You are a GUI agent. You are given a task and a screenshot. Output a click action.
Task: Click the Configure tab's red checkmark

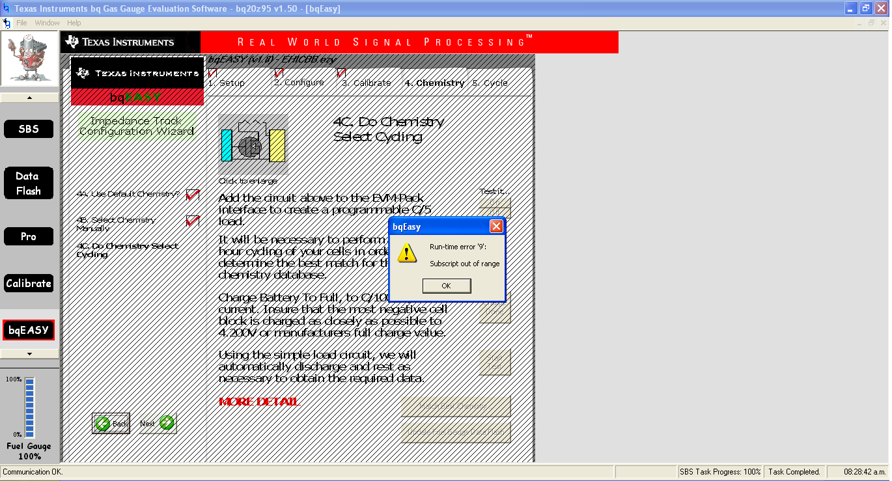coord(279,72)
